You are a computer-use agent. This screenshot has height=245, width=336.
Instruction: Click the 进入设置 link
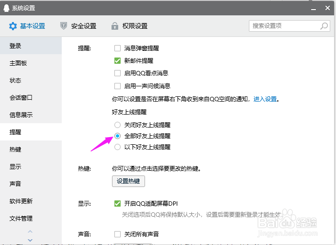[265, 99]
